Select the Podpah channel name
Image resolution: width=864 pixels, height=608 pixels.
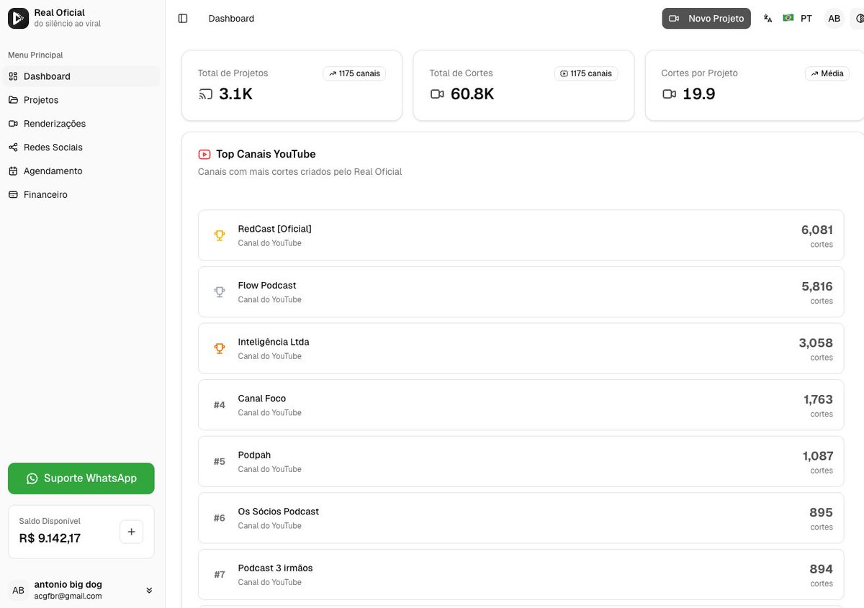[x=254, y=455]
